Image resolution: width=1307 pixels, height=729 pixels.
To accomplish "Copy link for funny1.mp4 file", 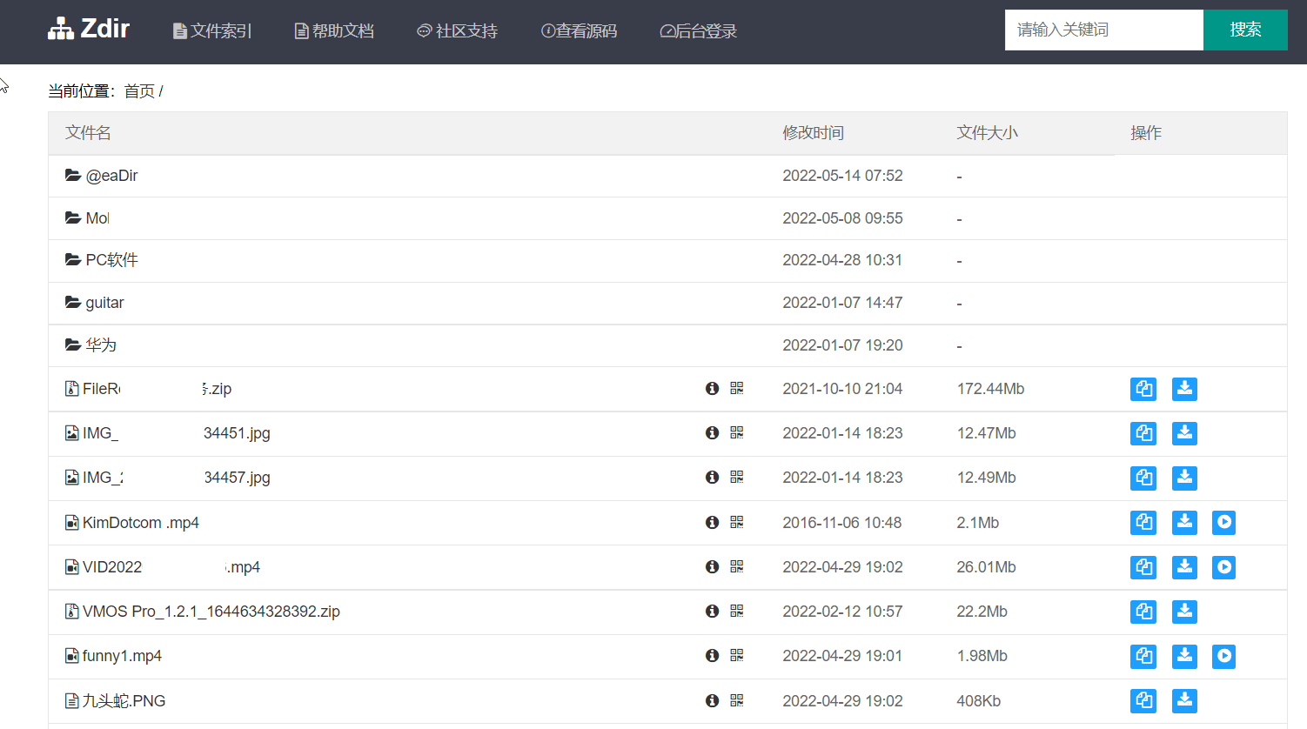I will click(x=1143, y=656).
